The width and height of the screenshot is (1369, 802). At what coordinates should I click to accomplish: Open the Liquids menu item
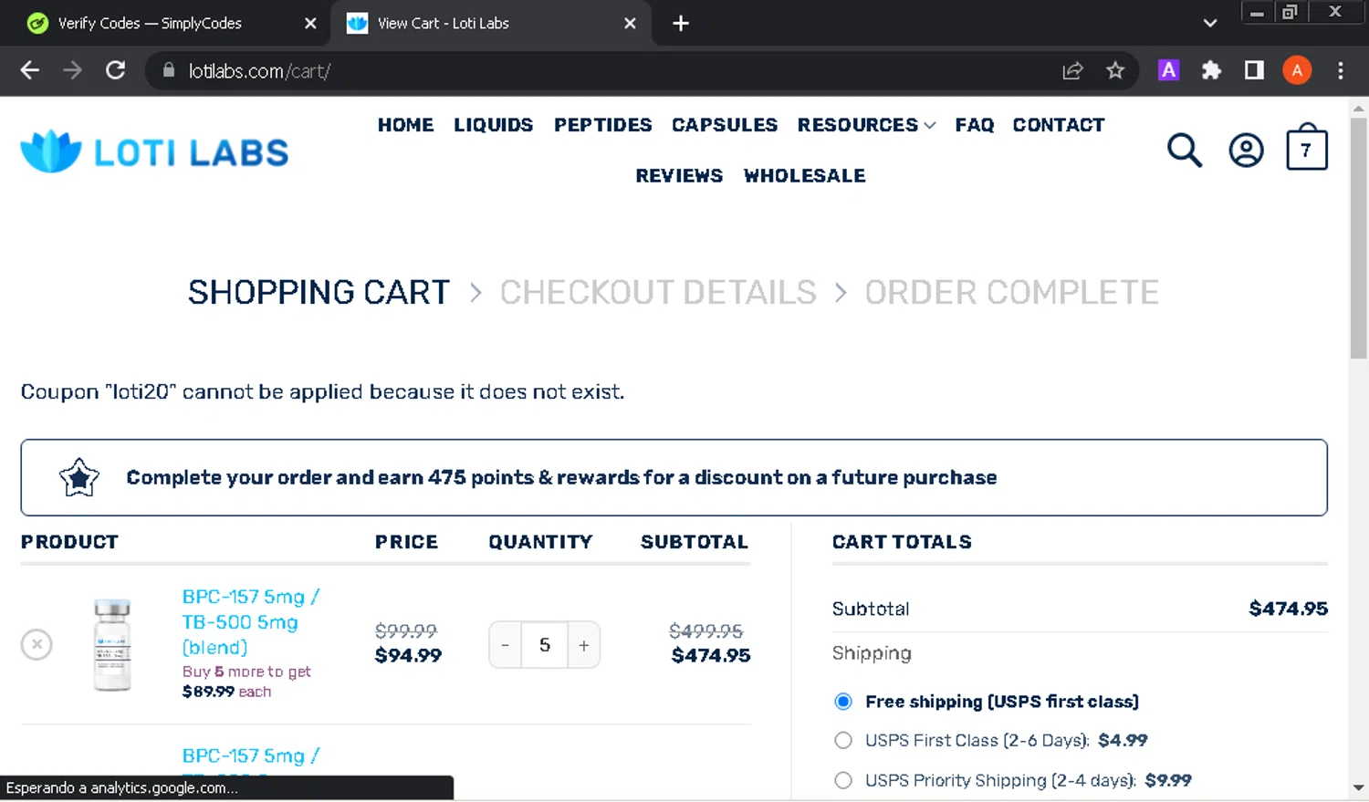(x=493, y=125)
